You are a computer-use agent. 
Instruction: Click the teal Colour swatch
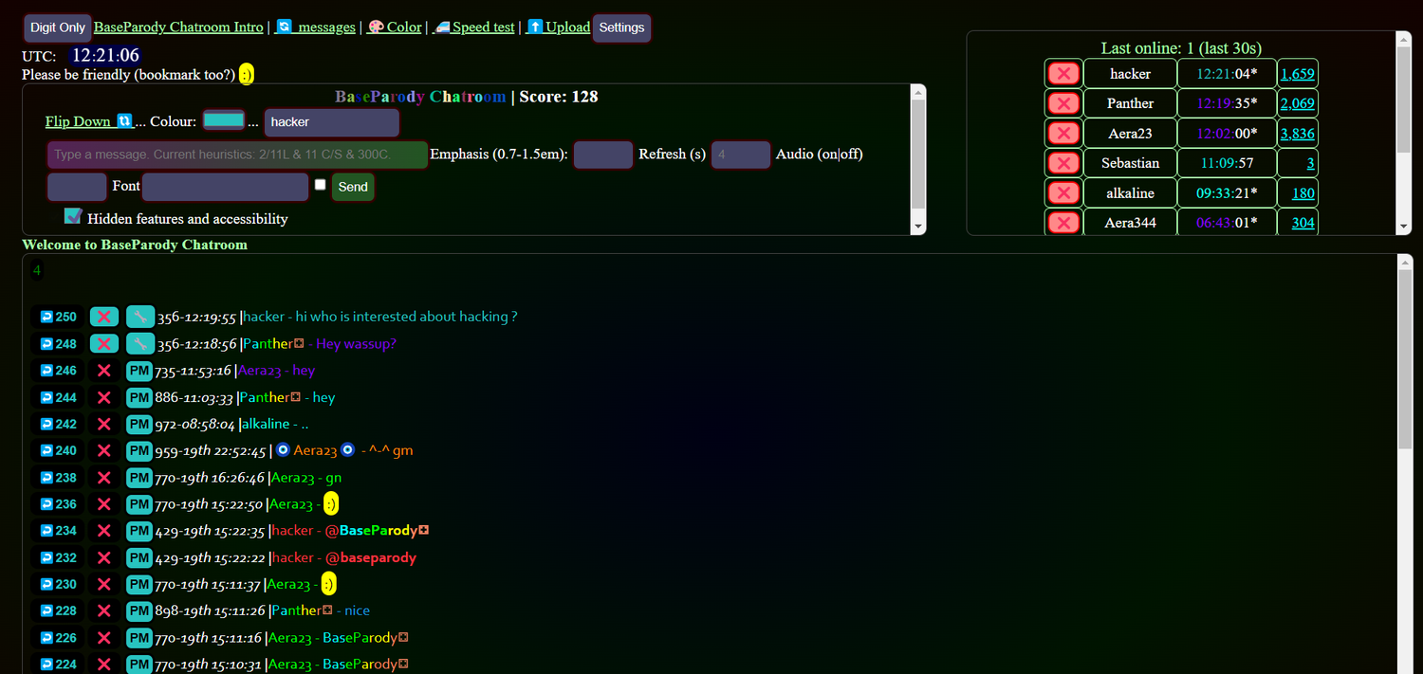point(224,121)
